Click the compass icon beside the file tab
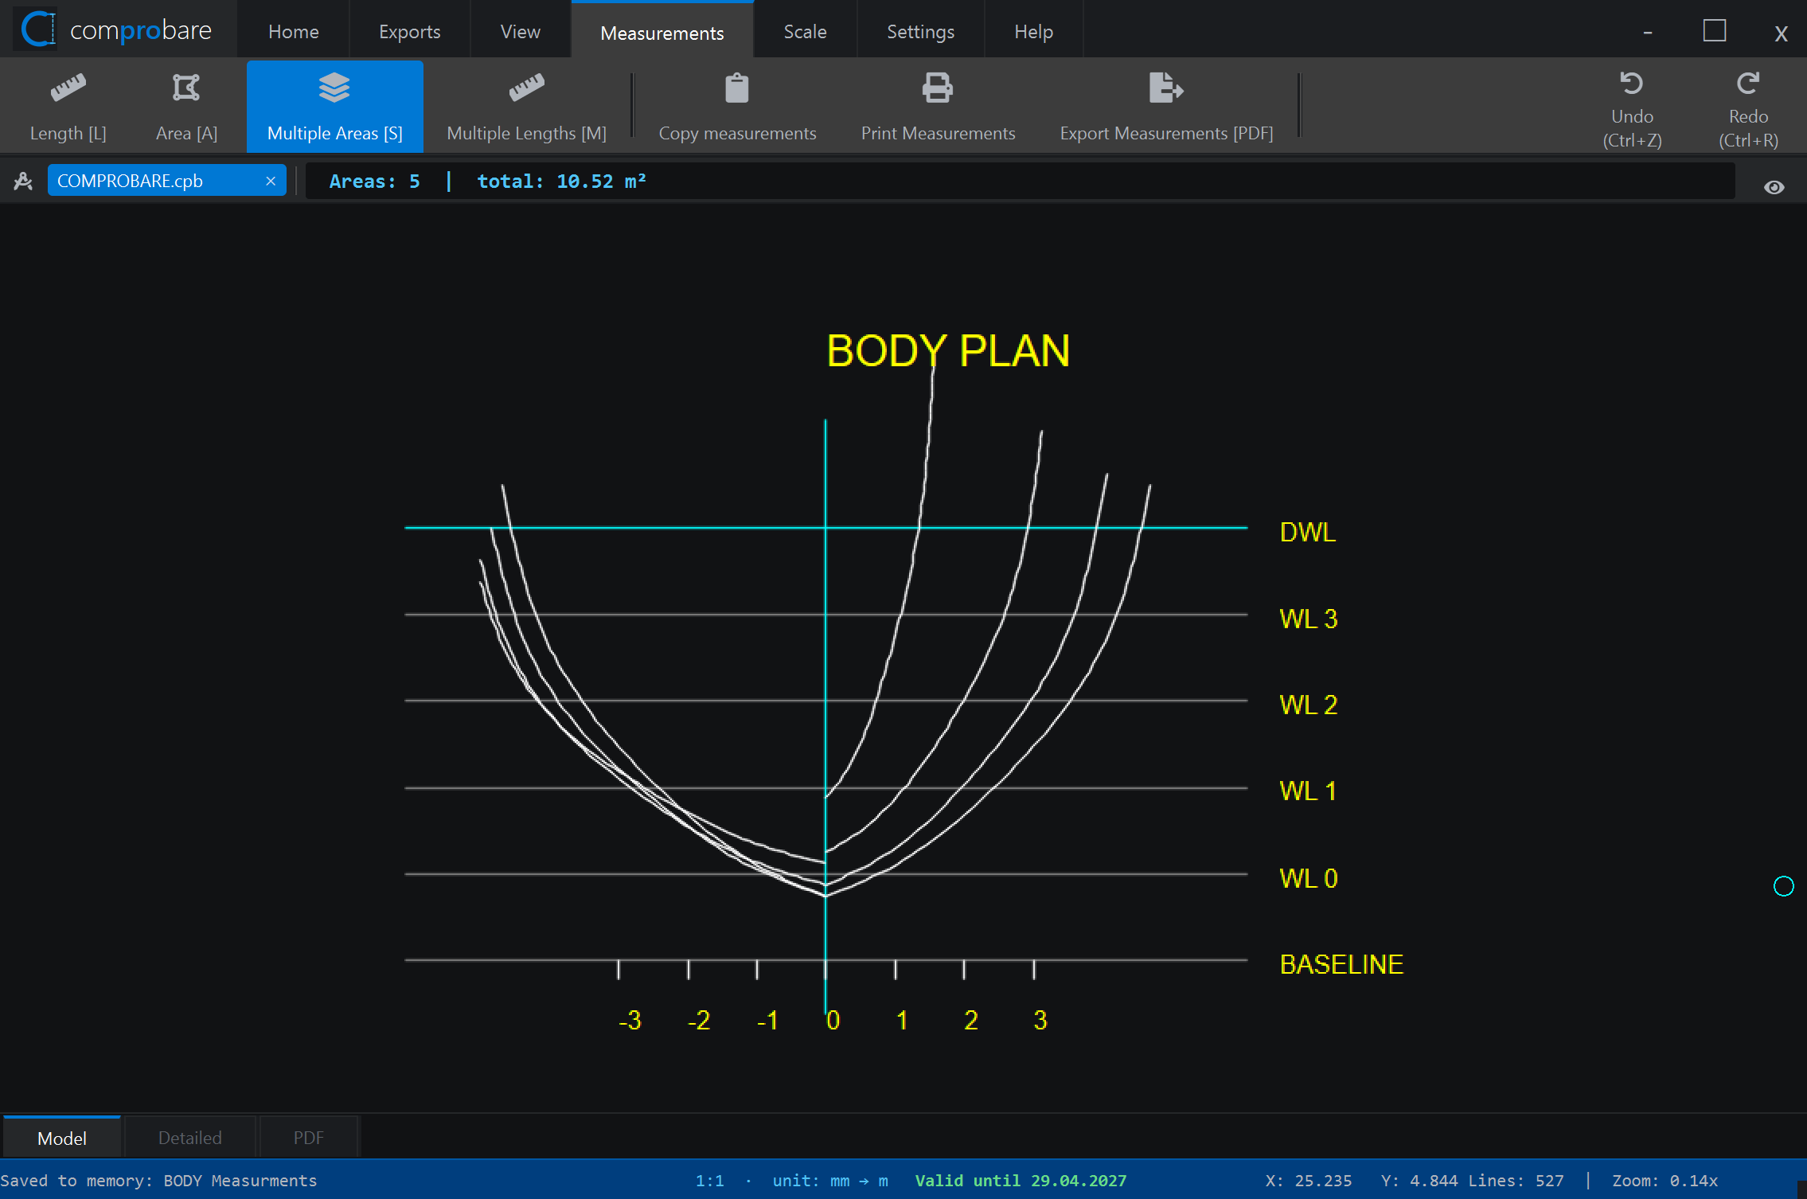This screenshot has height=1199, width=1807. coord(23,181)
